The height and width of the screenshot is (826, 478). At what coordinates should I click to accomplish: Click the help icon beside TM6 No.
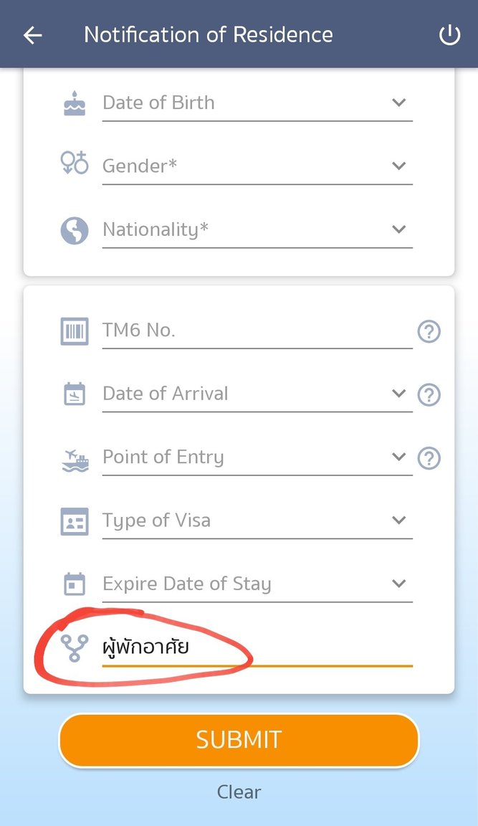pos(429,331)
